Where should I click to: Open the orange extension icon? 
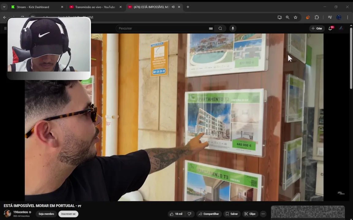308,17
